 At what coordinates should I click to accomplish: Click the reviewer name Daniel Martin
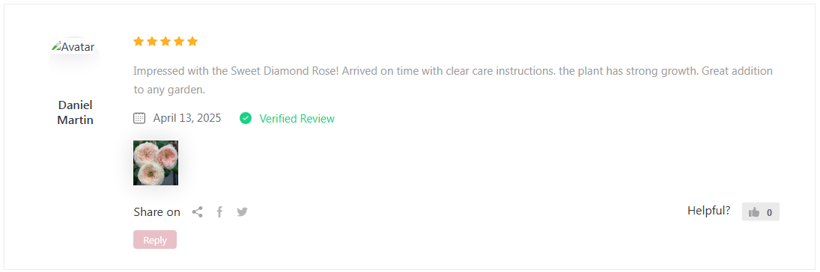[x=76, y=112]
